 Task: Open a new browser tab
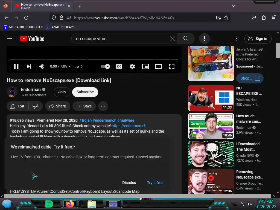pos(79,6)
